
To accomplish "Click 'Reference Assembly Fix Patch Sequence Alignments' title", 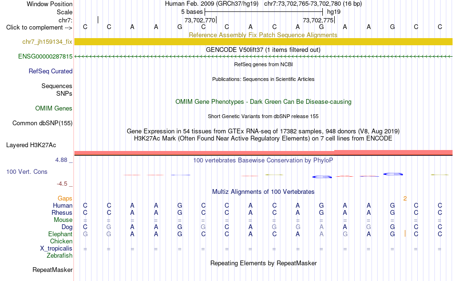I will click(x=263, y=35).
